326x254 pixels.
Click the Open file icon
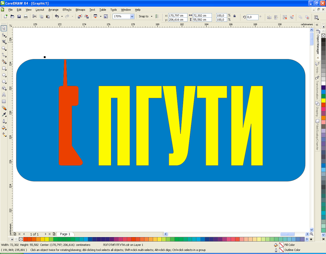[12, 17]
